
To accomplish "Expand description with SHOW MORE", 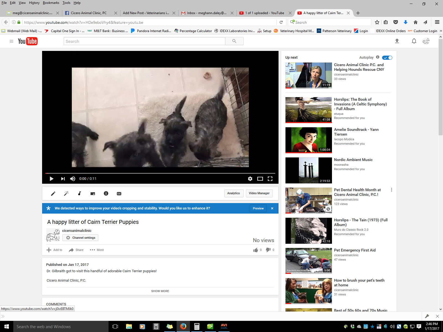I will tap(160, 291).
